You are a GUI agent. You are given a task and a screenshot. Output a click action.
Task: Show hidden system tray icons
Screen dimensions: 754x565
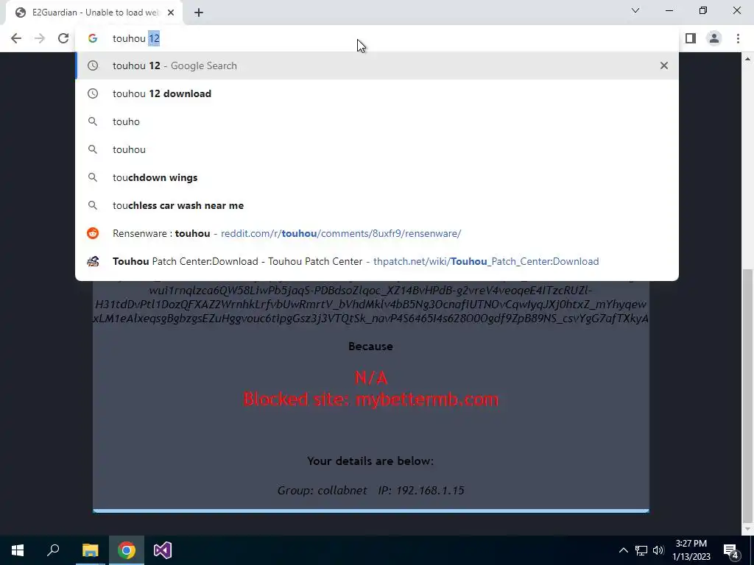click(623, 550)
